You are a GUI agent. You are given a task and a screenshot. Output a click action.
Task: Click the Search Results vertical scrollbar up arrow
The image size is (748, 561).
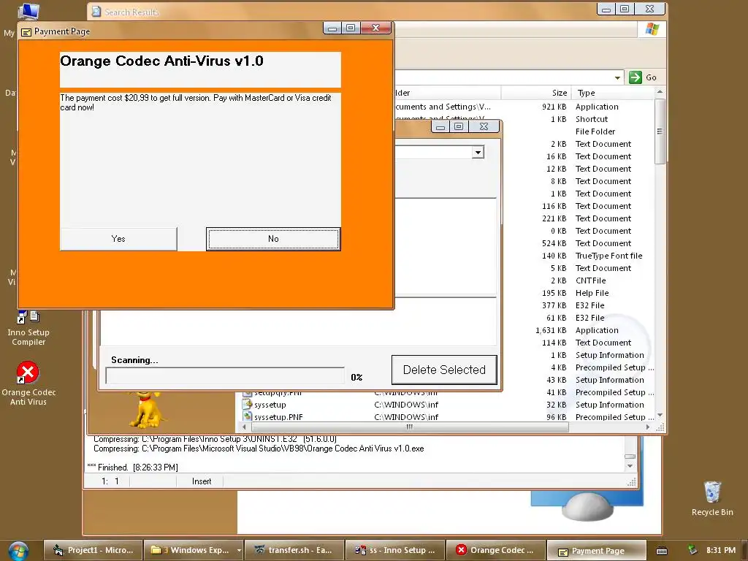pyautogui.click(x=660, y=91)
